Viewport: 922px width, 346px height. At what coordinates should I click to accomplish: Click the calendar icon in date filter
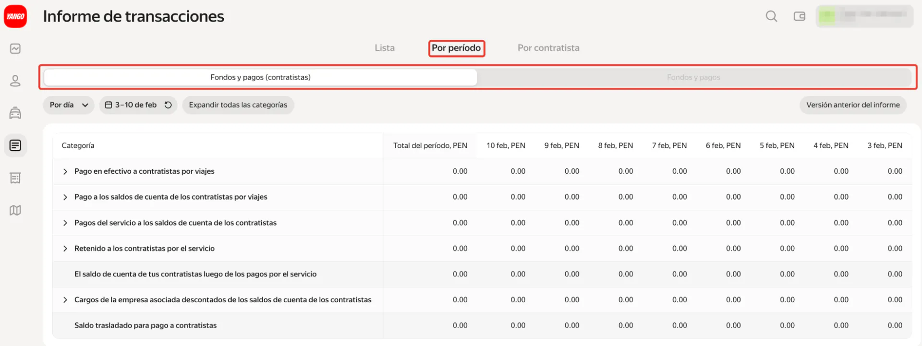coord(109,105)
